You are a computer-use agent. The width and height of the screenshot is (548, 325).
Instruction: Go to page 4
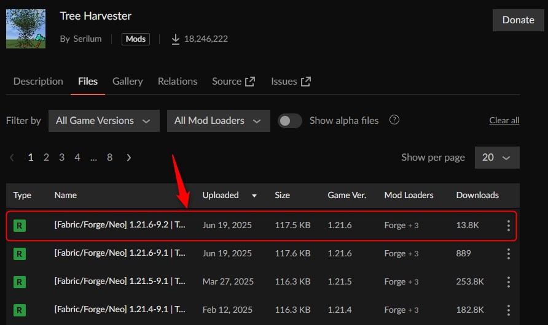click(x=77, y=157)
